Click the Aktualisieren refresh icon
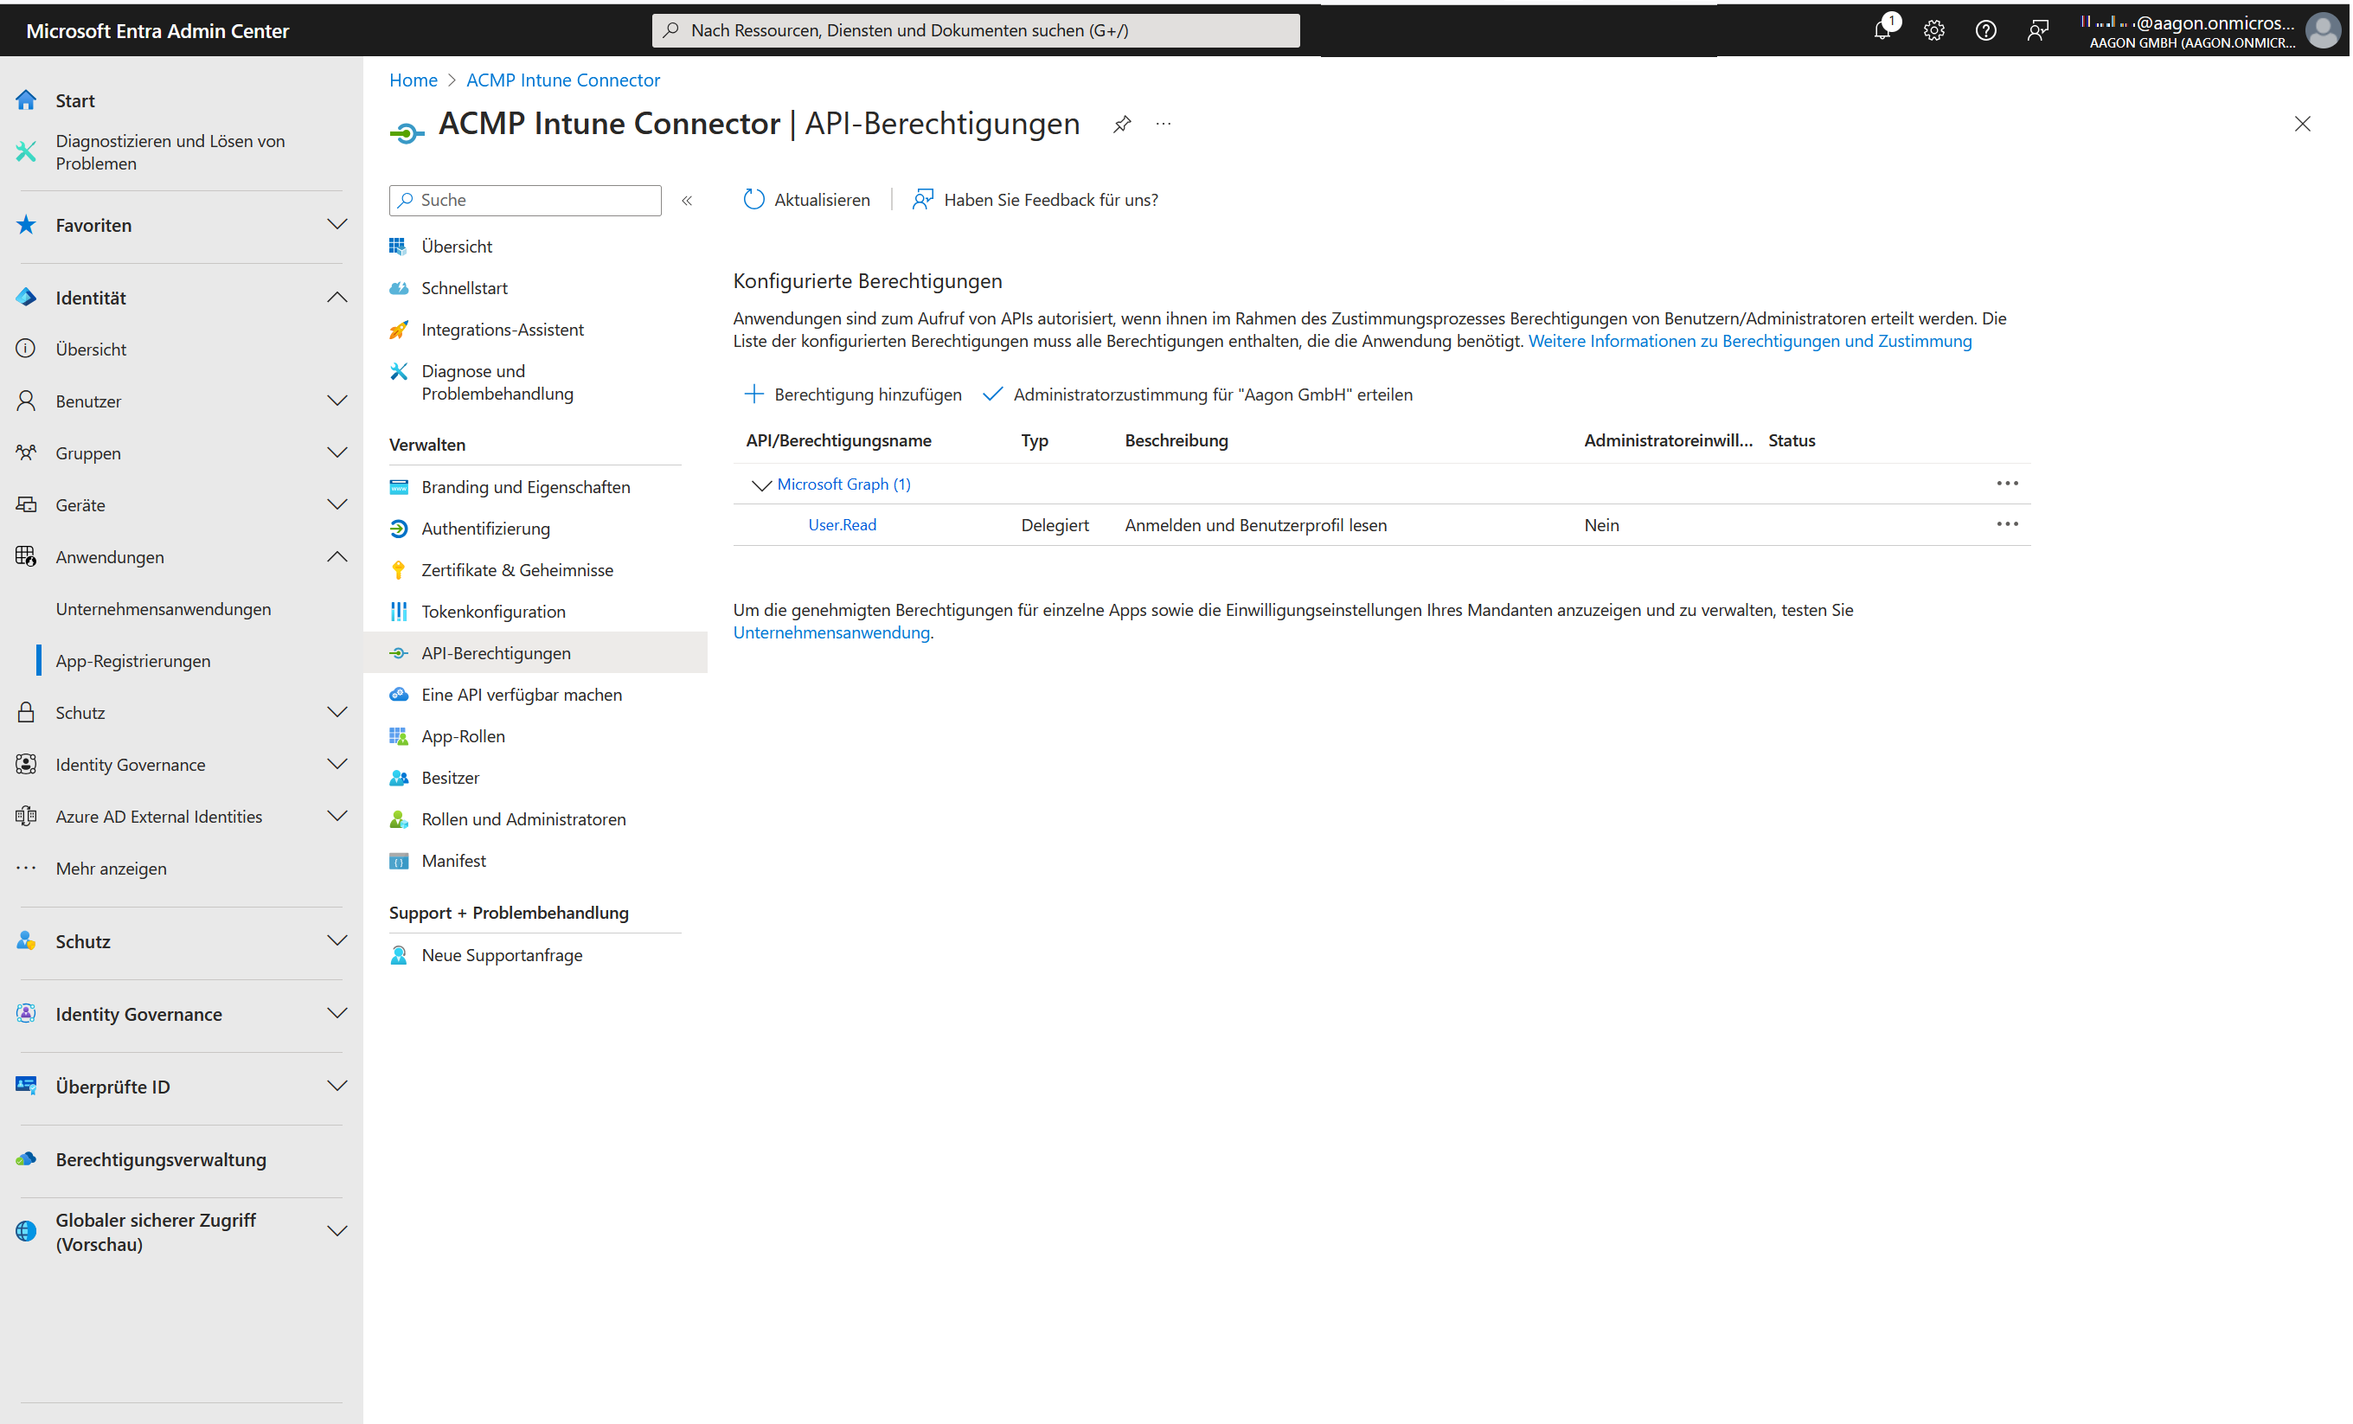The height and width of the screenshot is (1424, 2353). point(753,200)
